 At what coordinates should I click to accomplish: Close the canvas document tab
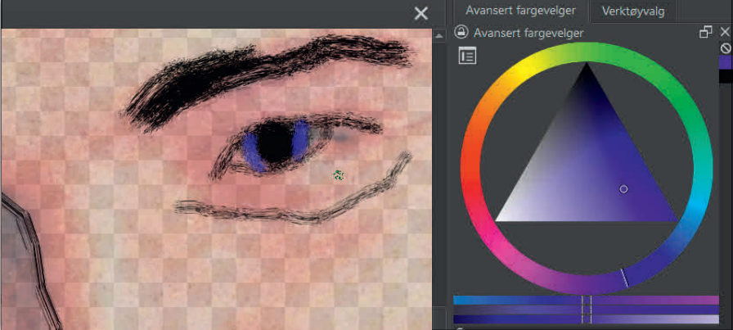pos(420,14)
